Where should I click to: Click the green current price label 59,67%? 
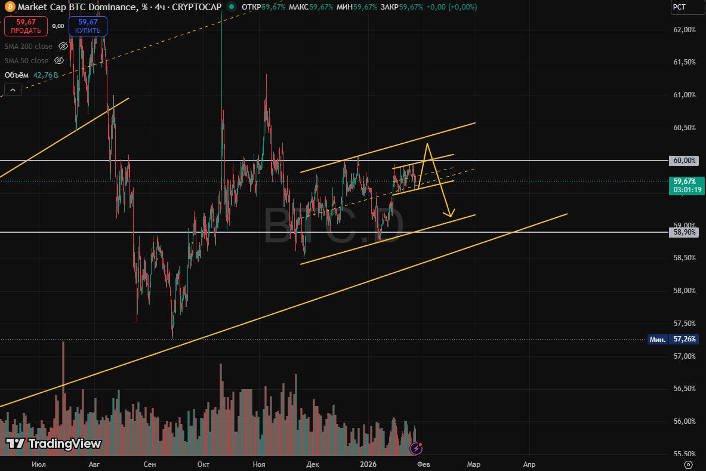687,186
